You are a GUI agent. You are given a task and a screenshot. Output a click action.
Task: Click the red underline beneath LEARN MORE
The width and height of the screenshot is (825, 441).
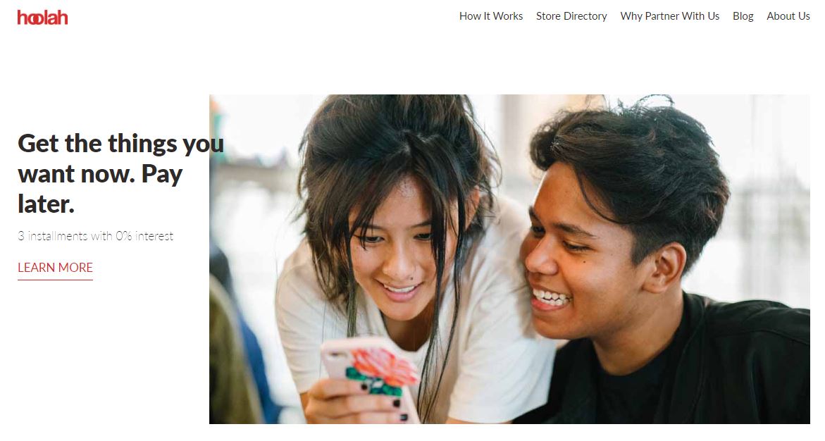[x=55, y=280]
